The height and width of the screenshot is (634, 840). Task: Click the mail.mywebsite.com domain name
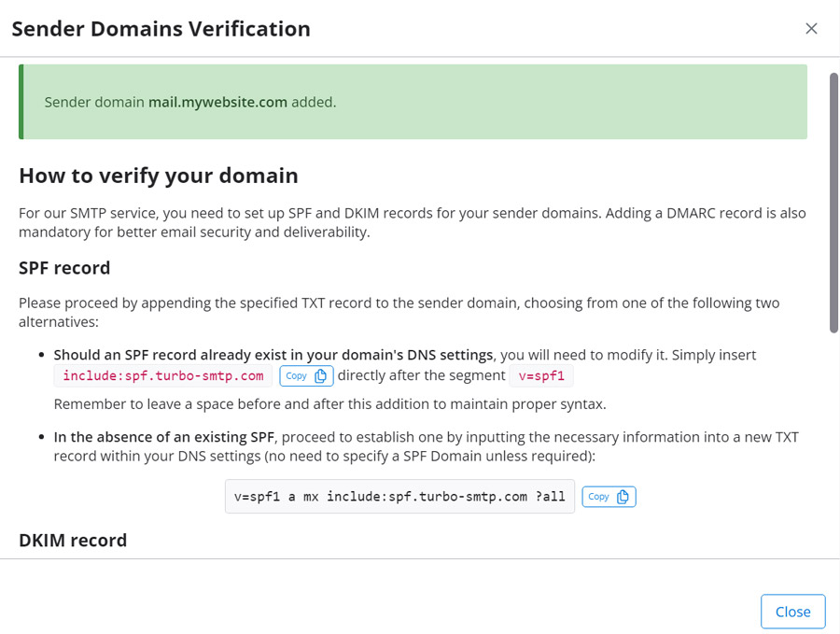coord(217,102)
